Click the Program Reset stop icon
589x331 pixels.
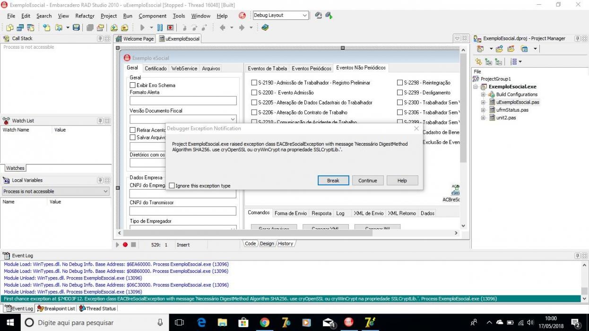tap(170, 28)
